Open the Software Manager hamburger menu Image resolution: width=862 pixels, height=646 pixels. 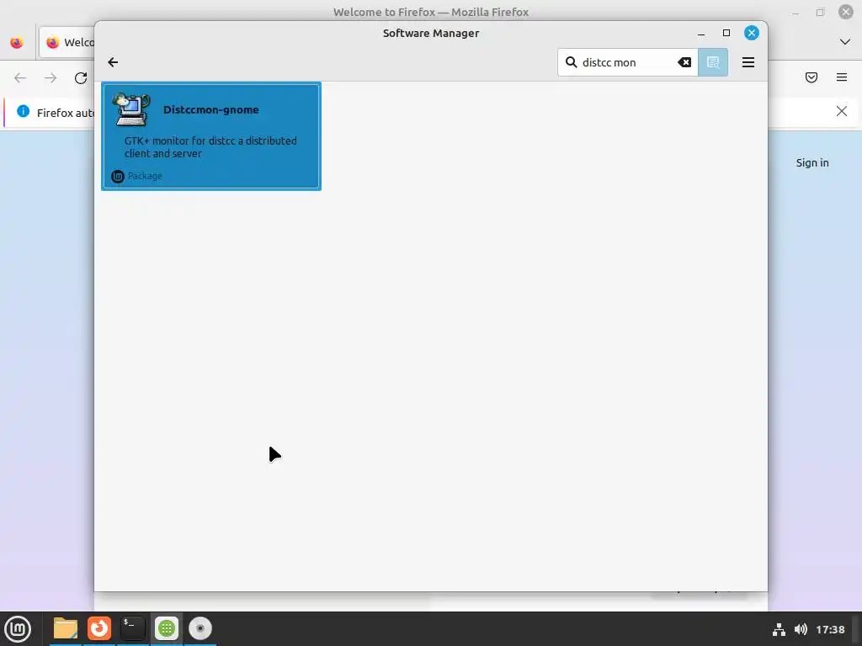click(748, 62)
